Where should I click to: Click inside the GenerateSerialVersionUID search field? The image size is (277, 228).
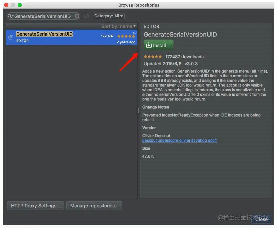[43, 16]
